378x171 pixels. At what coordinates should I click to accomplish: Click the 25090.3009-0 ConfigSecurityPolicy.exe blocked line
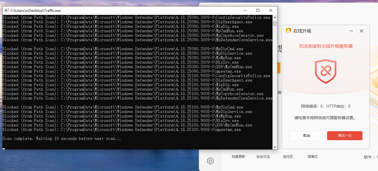point(136,17)
